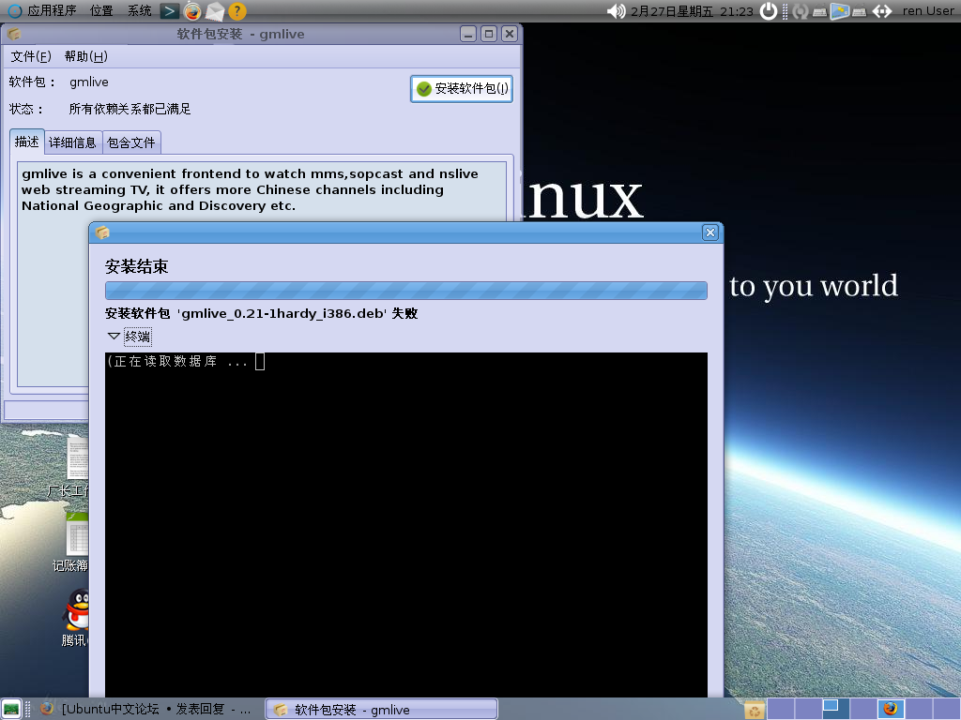Open the 系统 menu
This screenshot has height=720, width=961.
click(x=139, y=11)
